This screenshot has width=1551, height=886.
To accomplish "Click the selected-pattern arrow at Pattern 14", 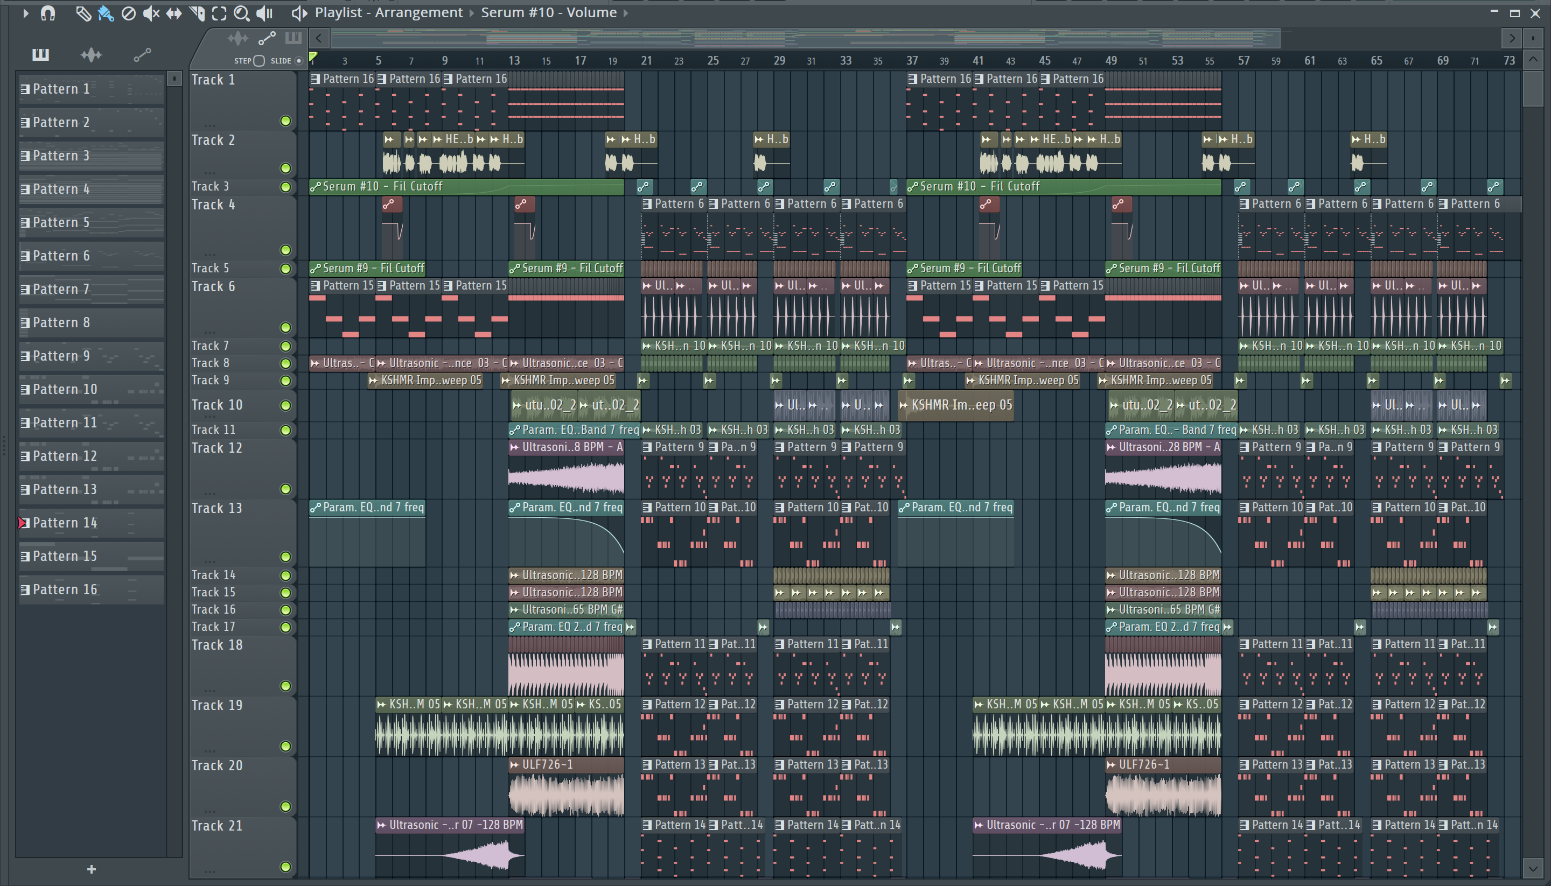I will pos(22,523).
